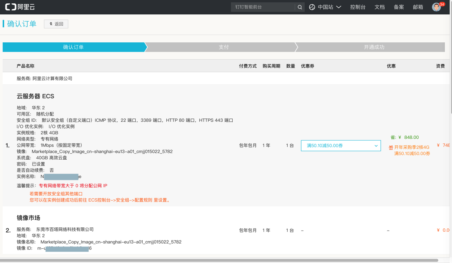Click the horizontal scrollbar at page bottom
The width and height of the screenshot is (452, 263).
[x=219, y=260]
